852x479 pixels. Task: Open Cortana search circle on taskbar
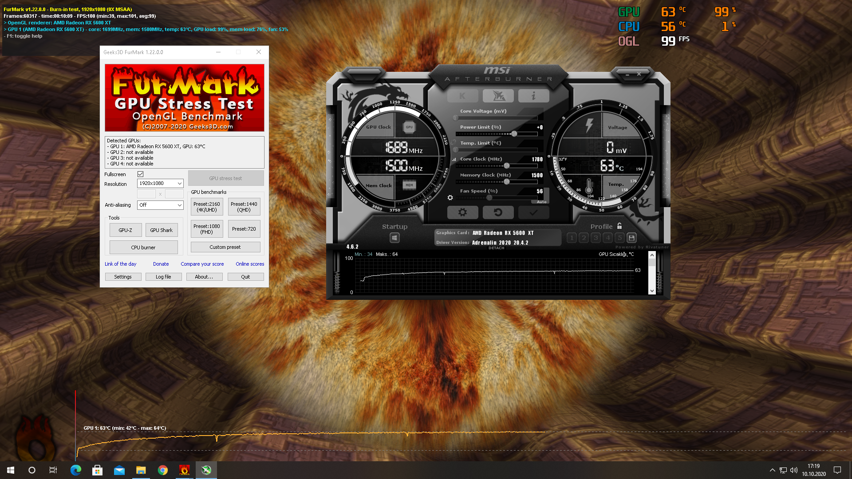32,470
